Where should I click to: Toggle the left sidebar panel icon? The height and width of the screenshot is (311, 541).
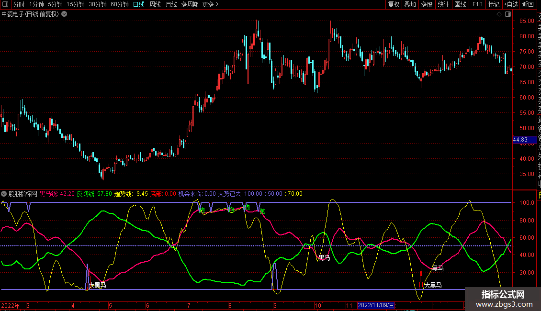pos(6,4)
